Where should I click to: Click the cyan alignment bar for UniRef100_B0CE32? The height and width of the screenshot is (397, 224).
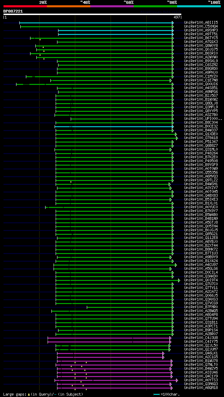pos(114,127)
